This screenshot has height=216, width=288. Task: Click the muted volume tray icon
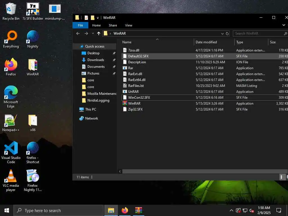tap(251, 210)
